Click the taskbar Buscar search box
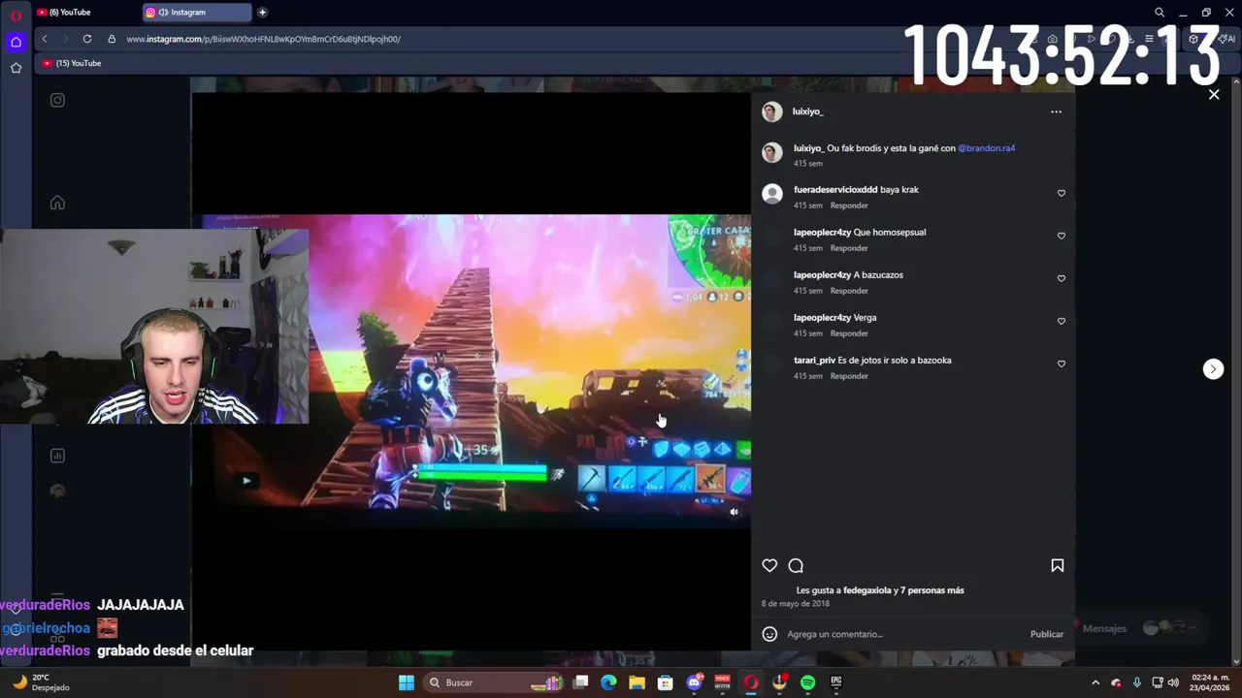 point(495,682)
